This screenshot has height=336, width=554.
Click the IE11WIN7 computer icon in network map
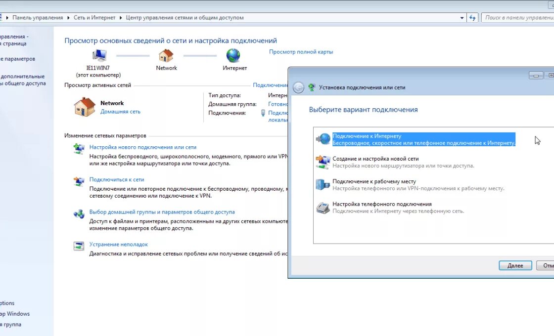[99, 55]
